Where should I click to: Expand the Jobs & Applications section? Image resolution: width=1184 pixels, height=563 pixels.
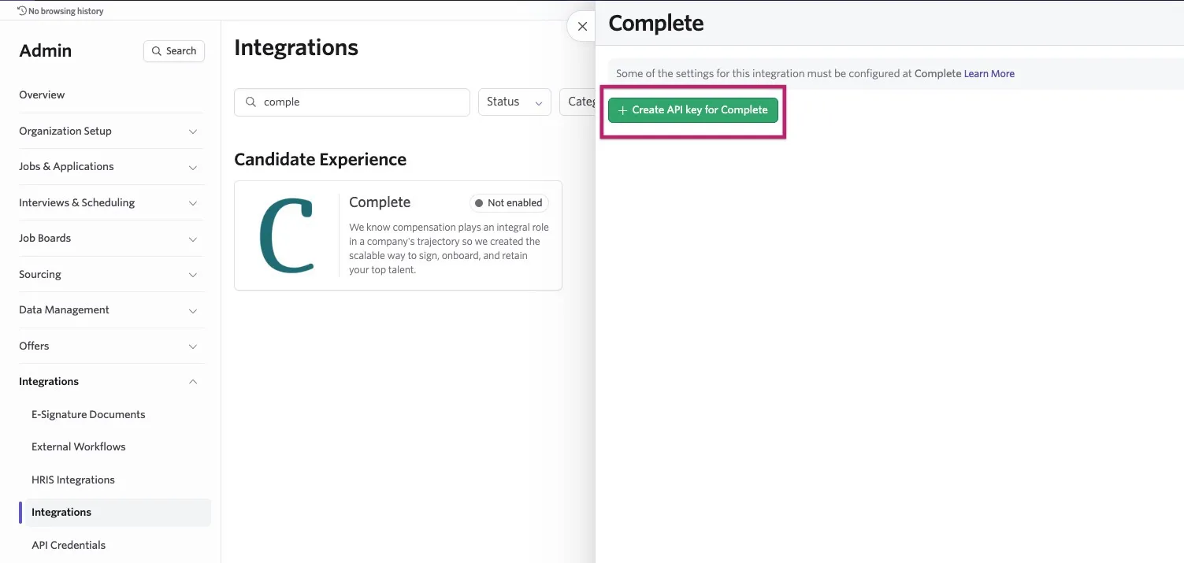click(x=111, y=166)
